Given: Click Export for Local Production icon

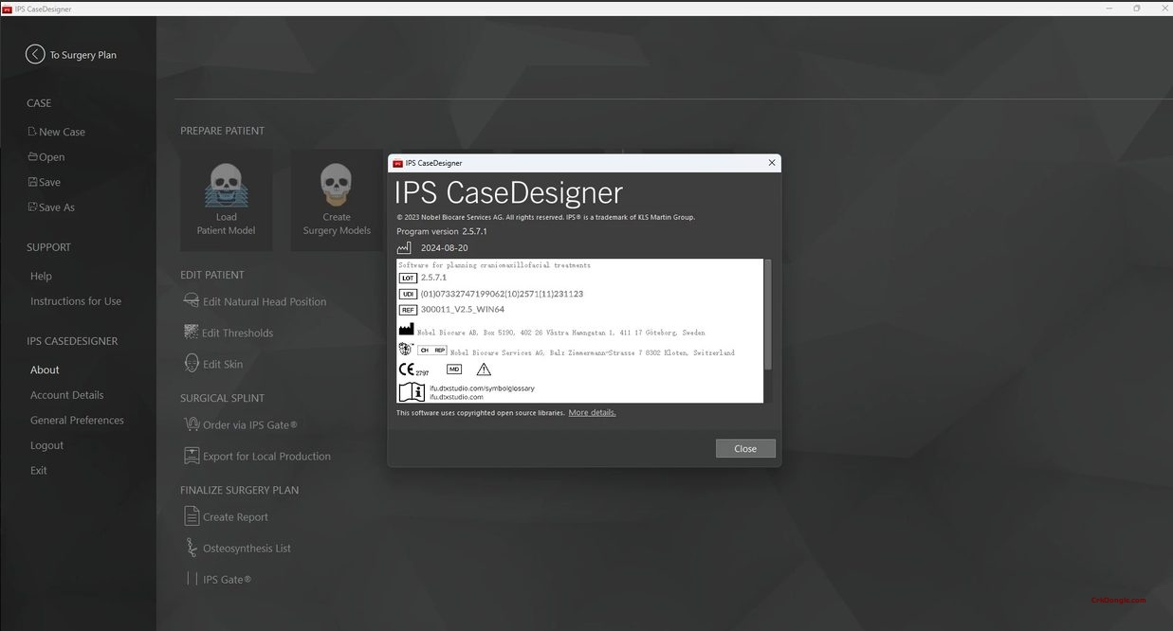Looking at the screenshot, I should [x=192, y=456].
